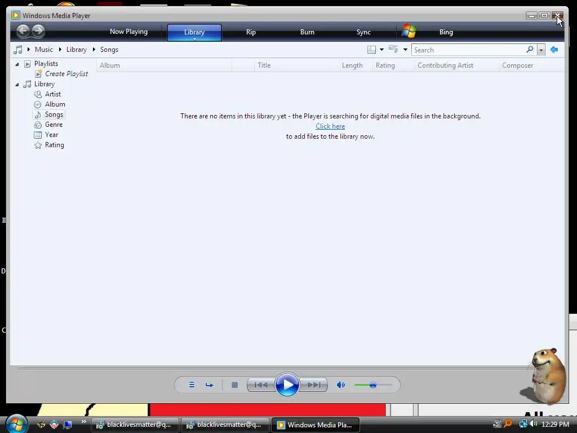Viewport: 577px width, 433px height.
Task: Sort by the Contributing Artist column header
Action: click(456, 65)
